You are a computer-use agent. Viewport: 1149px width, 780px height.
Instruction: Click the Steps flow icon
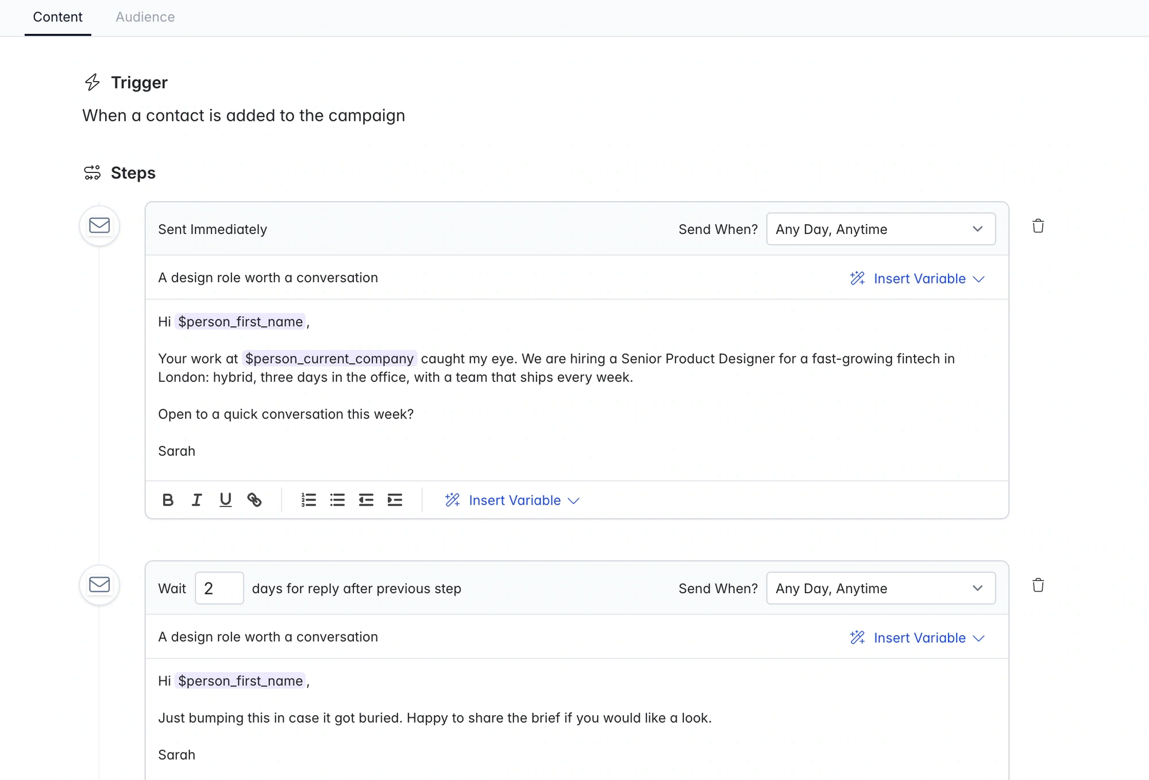pyautogui.click(x=92, y=172)
